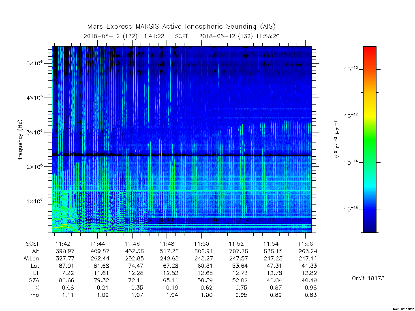Click the latitude value '81.68'
This screenshot has width=415, height=311.
point(101,266)
